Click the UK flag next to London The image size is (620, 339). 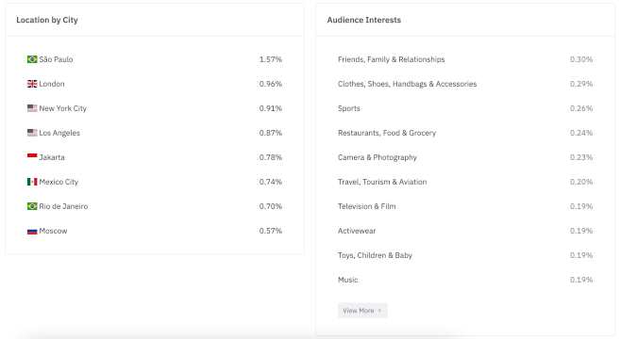click(32, 84)
